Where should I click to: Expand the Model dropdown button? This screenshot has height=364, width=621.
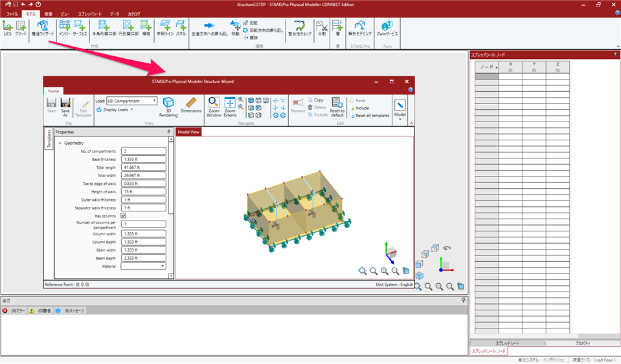tap(400, 109)
